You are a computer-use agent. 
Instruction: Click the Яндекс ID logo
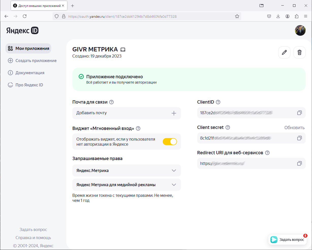pos(22,30)
